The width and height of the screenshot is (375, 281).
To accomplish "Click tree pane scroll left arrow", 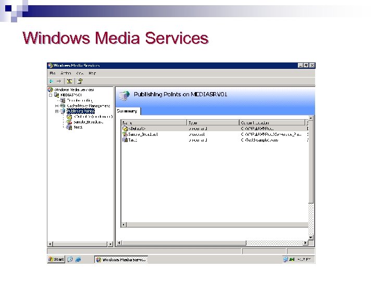I will click(x=50, y=244).
